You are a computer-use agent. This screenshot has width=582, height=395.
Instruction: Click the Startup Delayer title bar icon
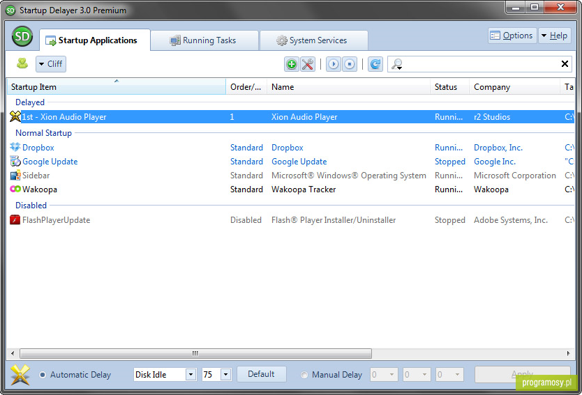click(10, 10)
